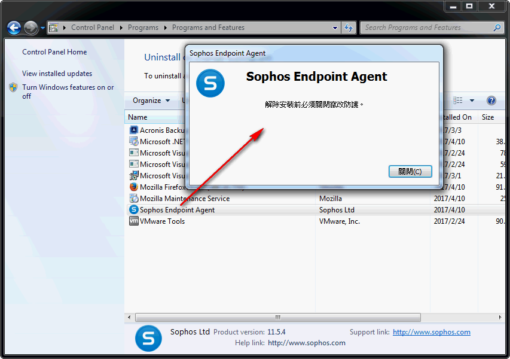Expand the Programs breadcrumb arrow
510x359 pixels.
[165, 28]
